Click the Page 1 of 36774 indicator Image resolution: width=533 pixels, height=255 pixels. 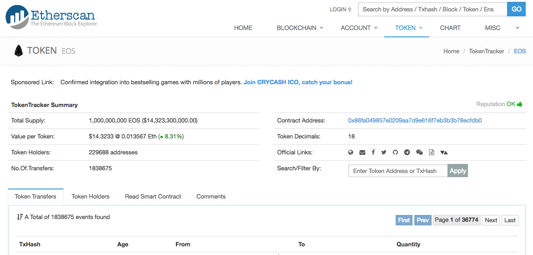point(457,220)
